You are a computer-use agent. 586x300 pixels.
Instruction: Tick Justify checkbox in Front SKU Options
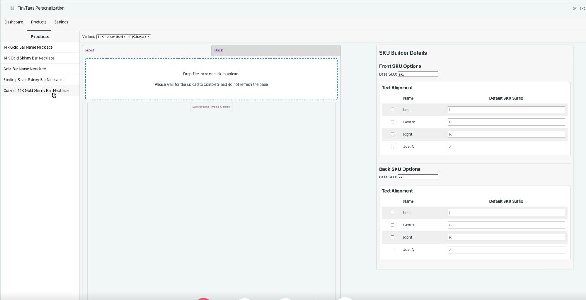pyautogui.click(x=392, y=147)
